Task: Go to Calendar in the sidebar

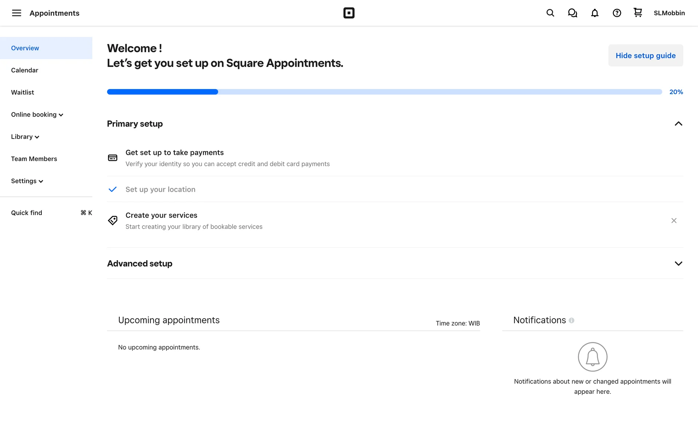Action: pos(25,70)
